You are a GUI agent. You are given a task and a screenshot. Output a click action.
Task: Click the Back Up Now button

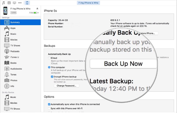click(x=123, y=64)
